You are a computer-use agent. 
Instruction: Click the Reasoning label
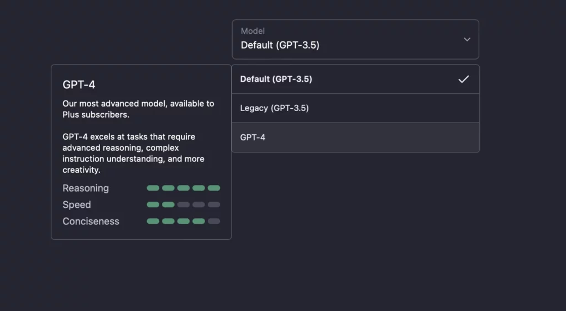click(x=86, y=188)
